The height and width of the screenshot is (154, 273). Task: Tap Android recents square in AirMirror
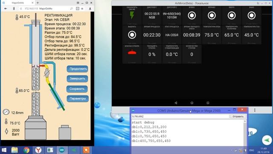208,103
